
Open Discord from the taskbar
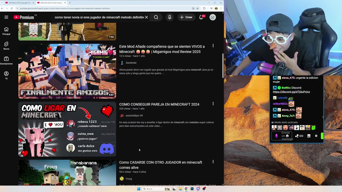point(198,189)
